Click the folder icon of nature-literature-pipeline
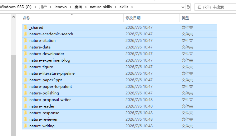Image resolution: width=236 pixels, height=136 pixels. [x=25, y=73]
